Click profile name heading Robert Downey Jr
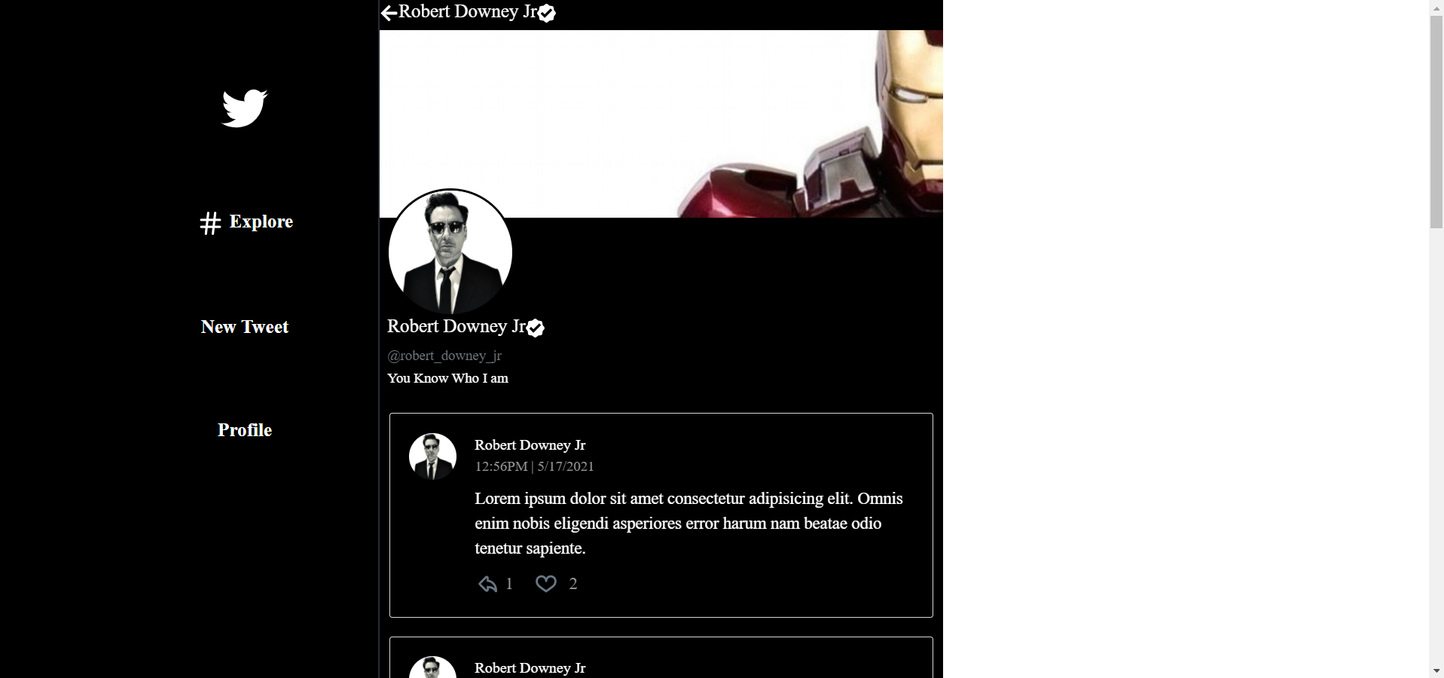Screen dimensions: 1444x678 pos(456,326)
